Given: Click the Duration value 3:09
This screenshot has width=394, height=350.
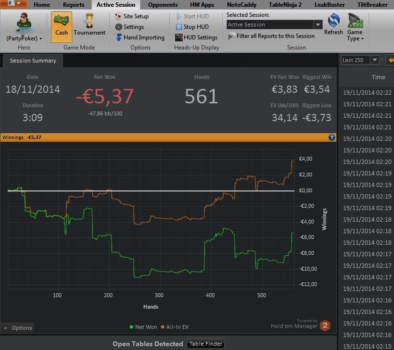Looking at the screenshot, I should [x=33, y=118].
